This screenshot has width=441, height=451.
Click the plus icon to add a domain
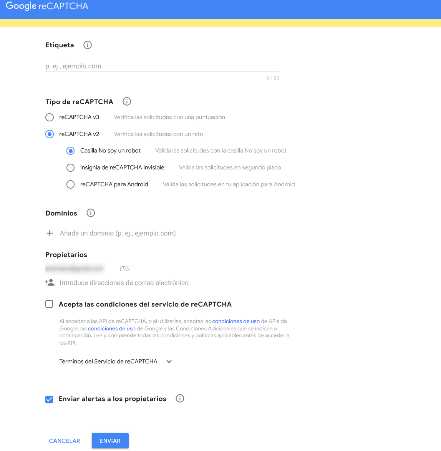tap(50, 233)
